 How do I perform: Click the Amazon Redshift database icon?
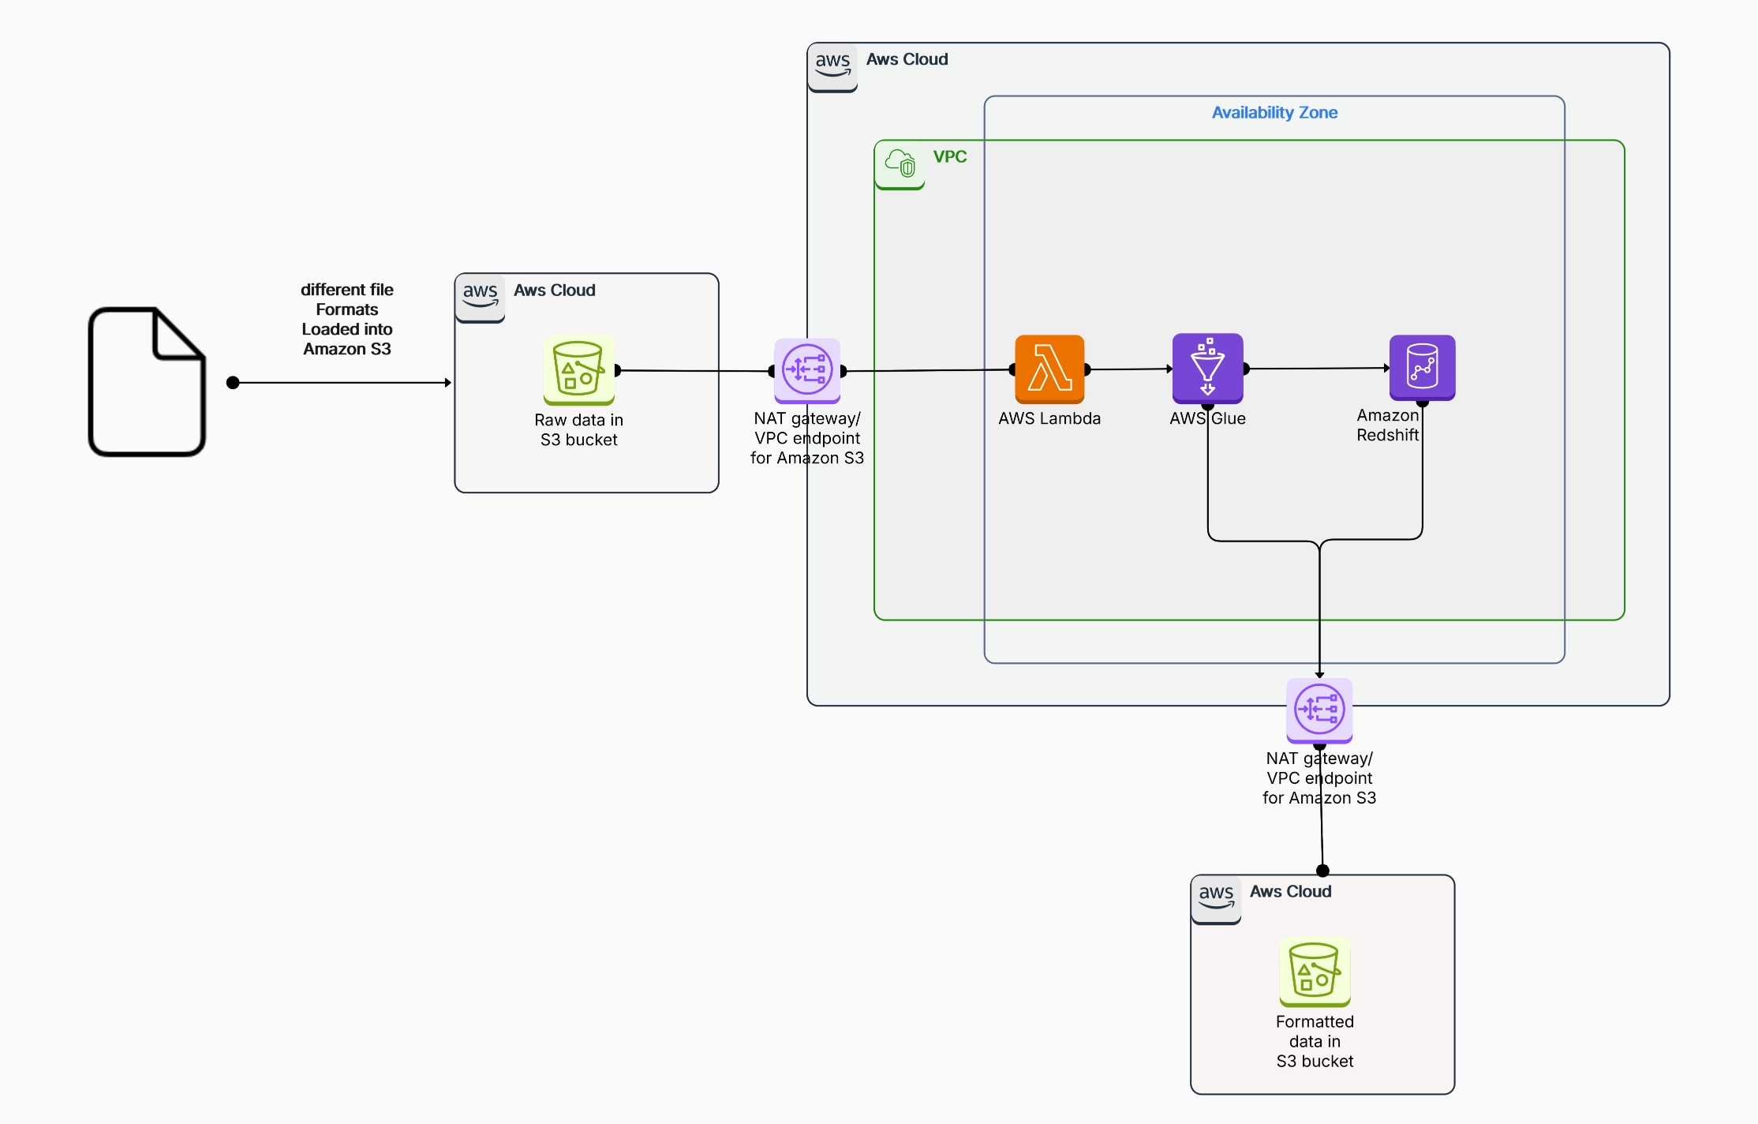click(x=1423, y=368)
